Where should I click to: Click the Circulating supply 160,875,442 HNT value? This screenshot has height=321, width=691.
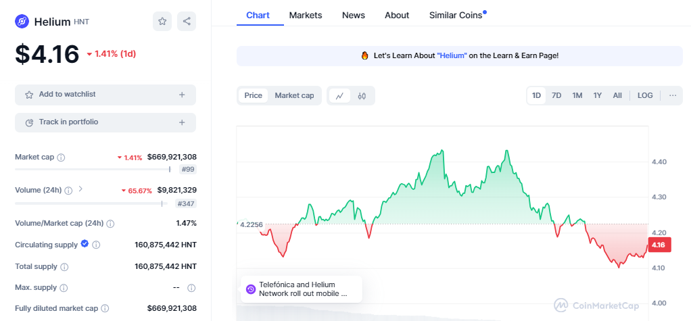click(x=166, y=245)
